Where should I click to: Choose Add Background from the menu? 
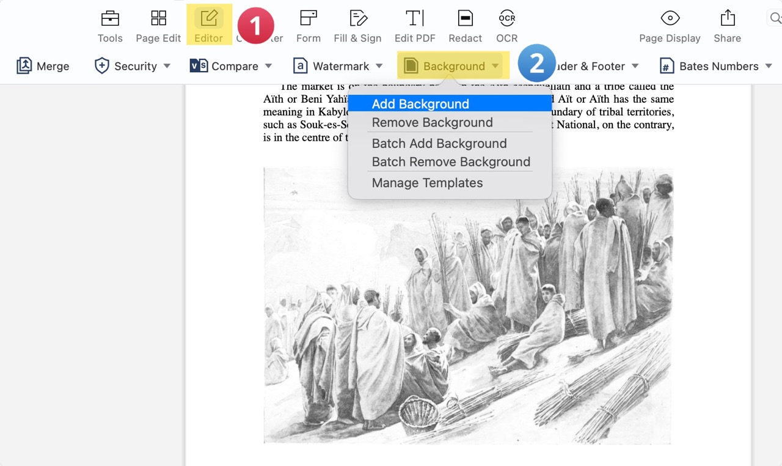[450, 104]
